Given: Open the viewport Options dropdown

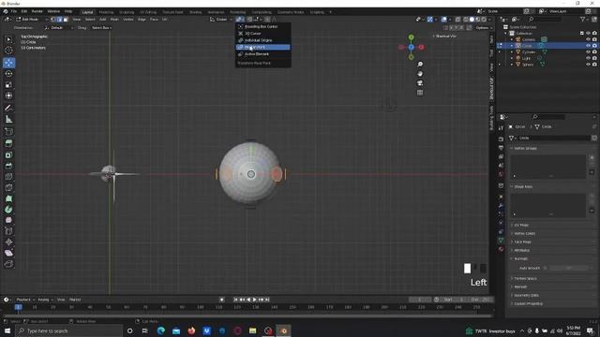Looking at the screenshot, I should (x=484, y=28).
